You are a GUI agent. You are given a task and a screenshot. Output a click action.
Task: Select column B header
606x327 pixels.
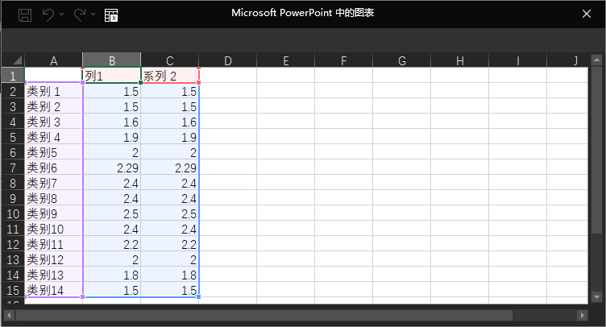click(x=112, y=60)
